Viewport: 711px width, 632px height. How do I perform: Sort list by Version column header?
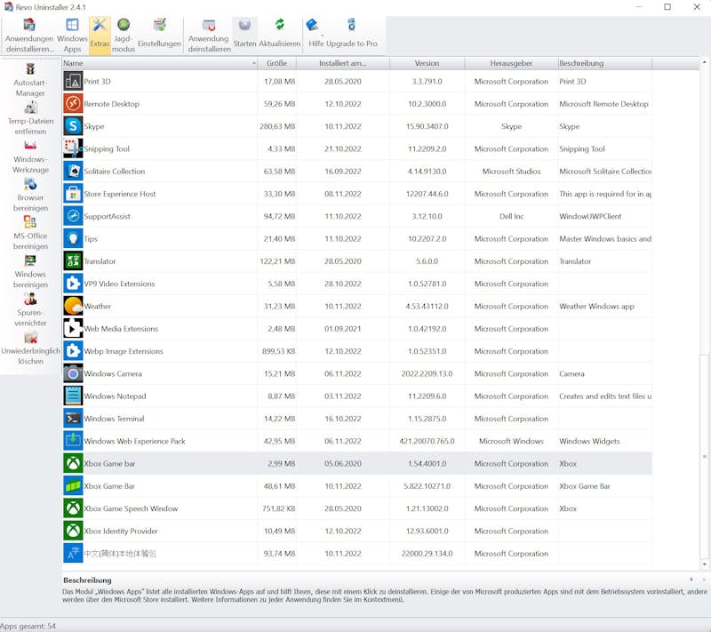(427, 63)
